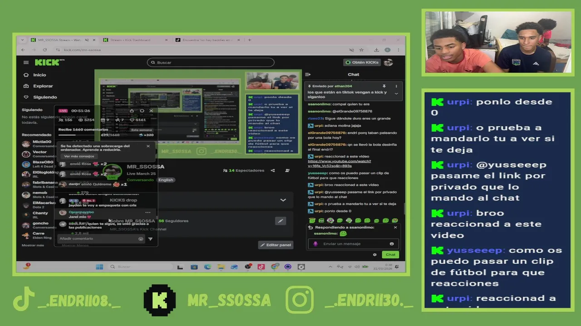Click the Enviar un mensaje field
Image resolution: width=581 pixels, height=326 pixels.
353,244
